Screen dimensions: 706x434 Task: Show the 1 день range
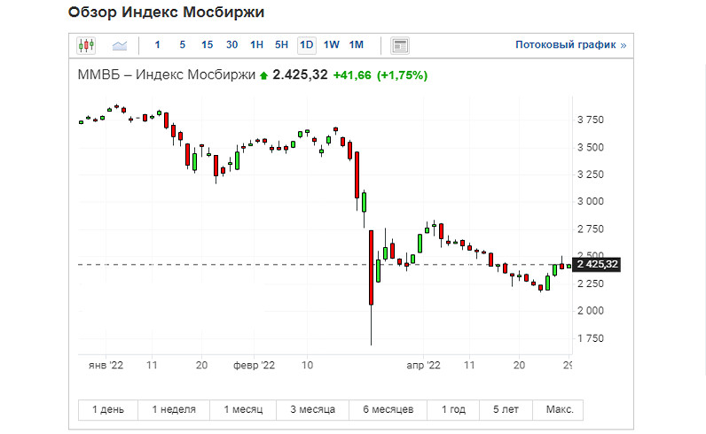(x=108, y=410)
